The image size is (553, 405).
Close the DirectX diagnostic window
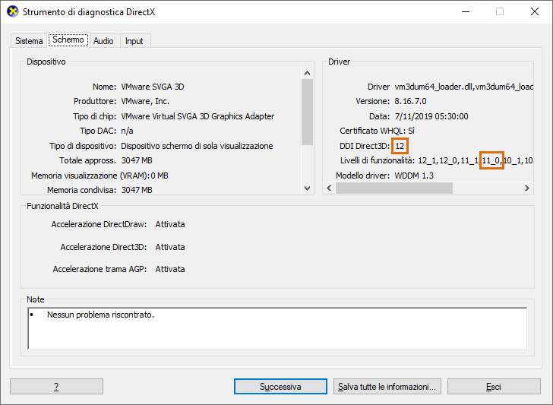point(535,11)
